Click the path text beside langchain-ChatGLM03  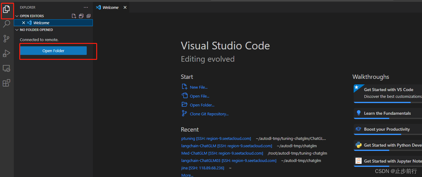(301, 161)
